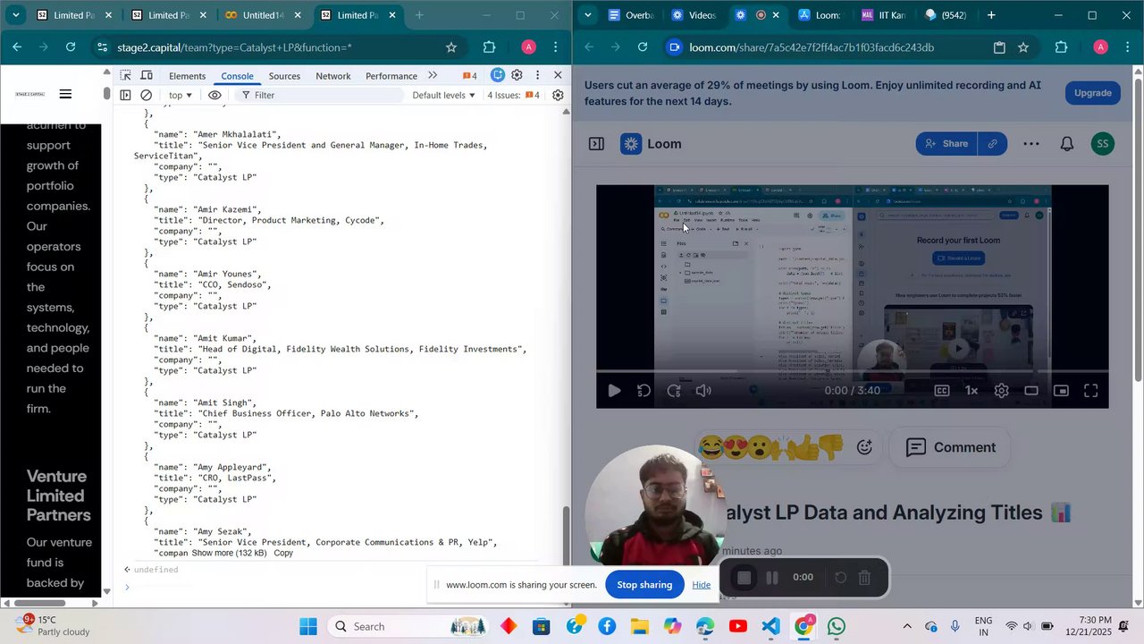
Task: Add a custom emoji reaction
Action: tap(864, 447)
